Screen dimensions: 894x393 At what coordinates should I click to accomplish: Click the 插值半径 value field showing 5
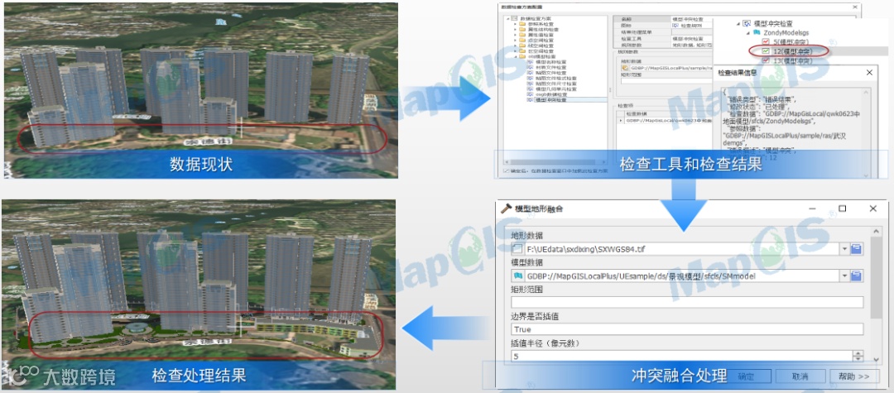point(681,357)
